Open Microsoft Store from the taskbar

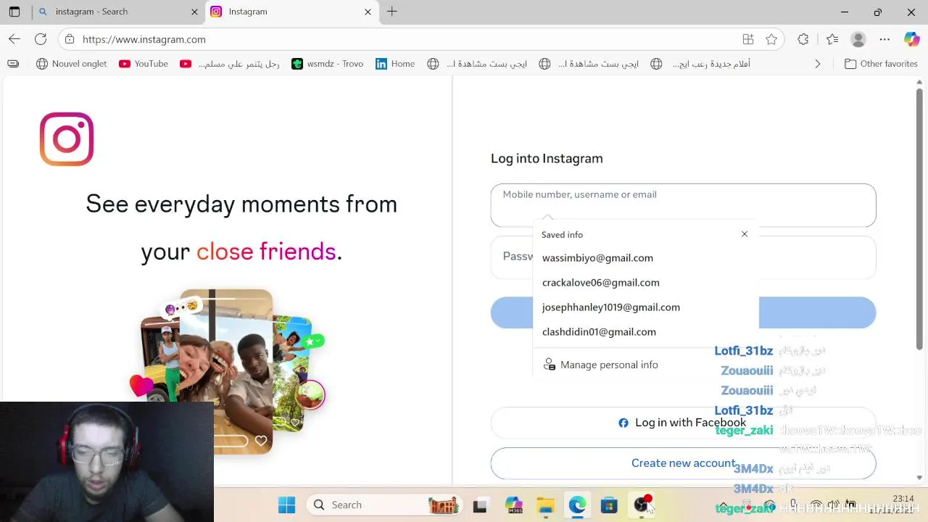coord(609,505)
